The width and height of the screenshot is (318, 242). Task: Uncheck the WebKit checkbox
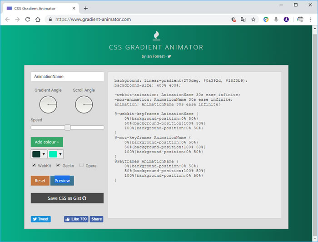(x=34, y=165)
